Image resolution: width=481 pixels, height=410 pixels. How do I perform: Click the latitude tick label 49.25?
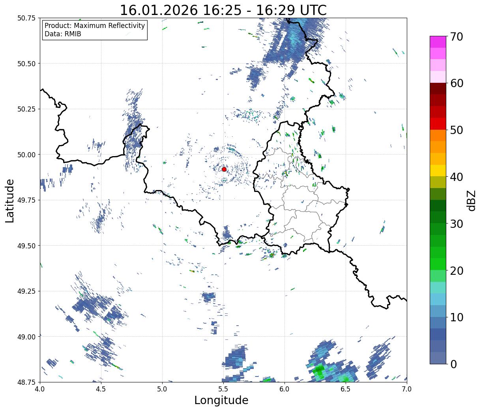click(x=26, y=291)
